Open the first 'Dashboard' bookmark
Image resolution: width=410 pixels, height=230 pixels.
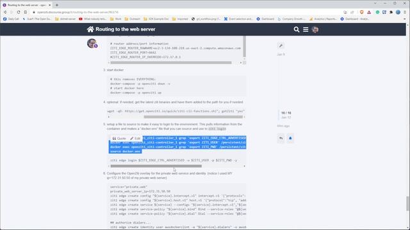265,19
